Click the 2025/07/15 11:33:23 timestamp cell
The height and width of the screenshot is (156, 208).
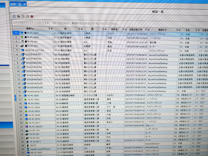click(134, 140)
